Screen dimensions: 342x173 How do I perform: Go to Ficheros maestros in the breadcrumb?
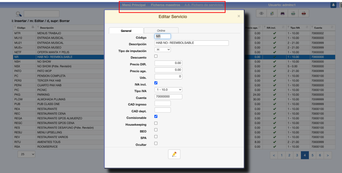point(165,5)
